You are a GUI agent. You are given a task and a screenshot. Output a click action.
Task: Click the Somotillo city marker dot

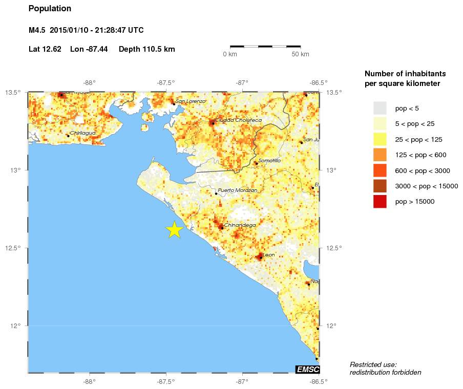tap(256, 163)
